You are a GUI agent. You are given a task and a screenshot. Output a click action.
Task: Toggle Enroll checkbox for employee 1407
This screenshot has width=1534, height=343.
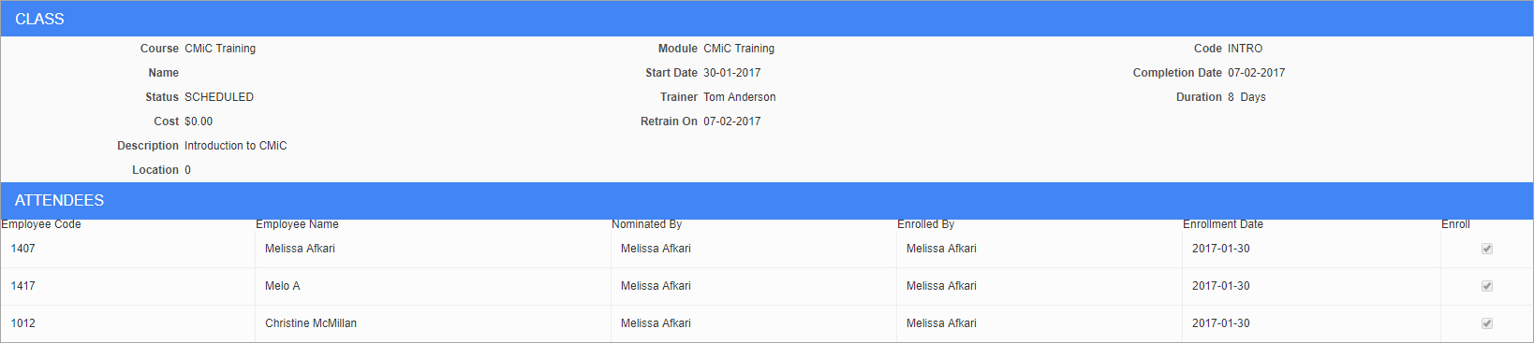pos(1486,249)
